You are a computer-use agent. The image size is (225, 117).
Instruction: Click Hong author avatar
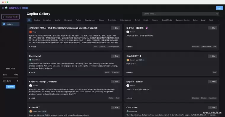pyautogui.click(x=30, y=32)
